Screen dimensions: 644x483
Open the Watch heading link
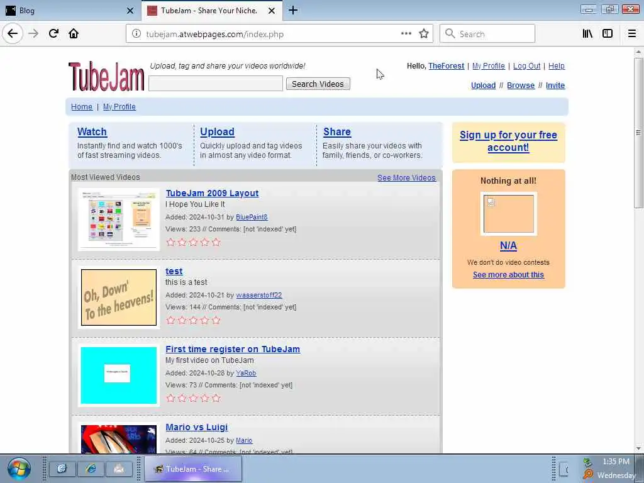[92, 132]
